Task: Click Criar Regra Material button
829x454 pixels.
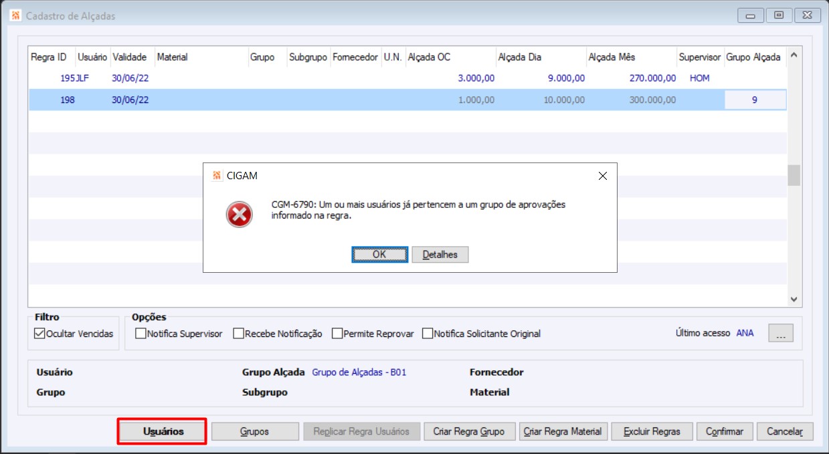Action: tap(563, 431)
